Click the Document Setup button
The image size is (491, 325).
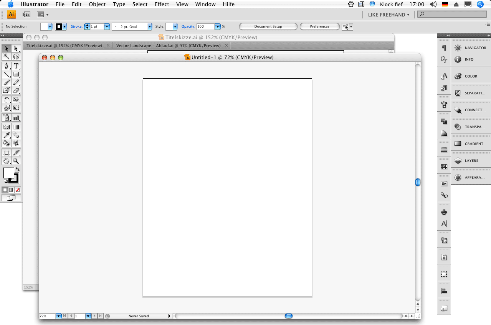tap(268, 26)
